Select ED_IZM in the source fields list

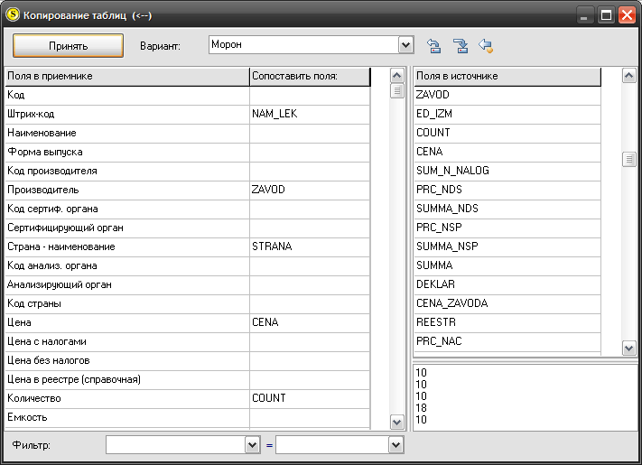click(507, 114)
